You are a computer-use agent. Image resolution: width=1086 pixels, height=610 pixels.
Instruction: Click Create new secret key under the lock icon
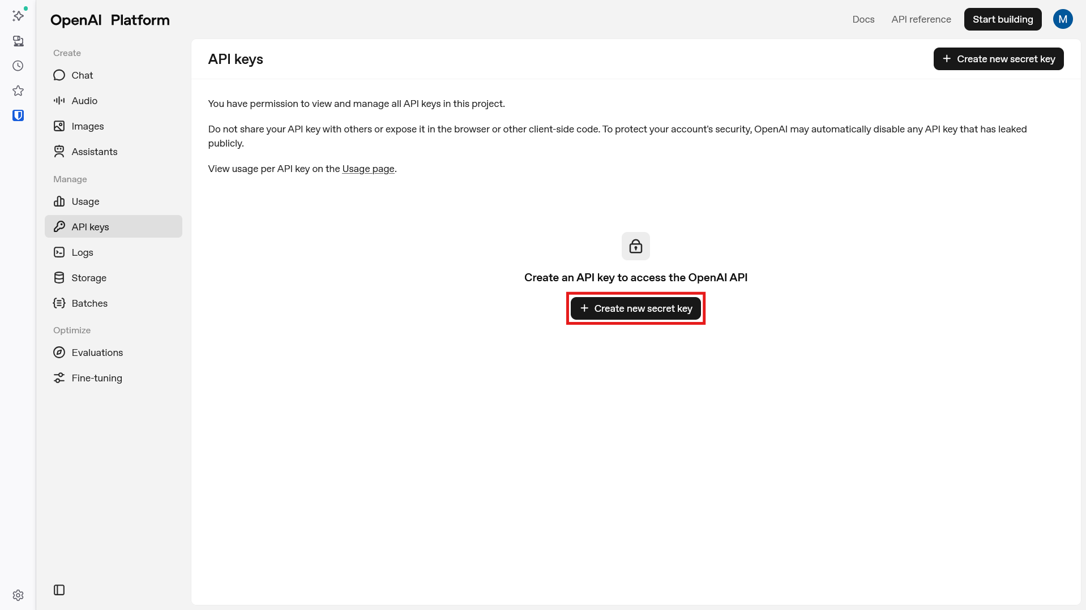pyautogui.click(x=636, y=308)
